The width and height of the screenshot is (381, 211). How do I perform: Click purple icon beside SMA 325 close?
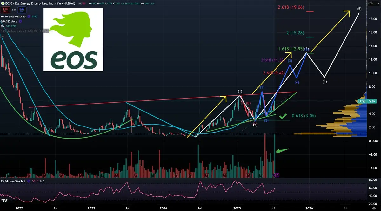point(20,21)
